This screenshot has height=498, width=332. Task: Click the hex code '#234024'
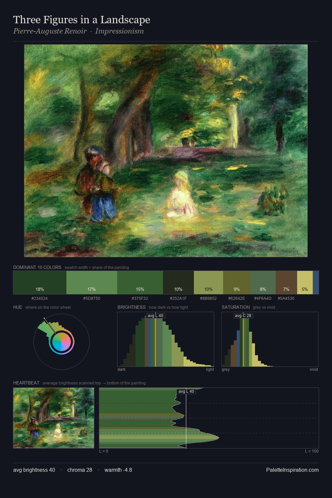[40, 298]
